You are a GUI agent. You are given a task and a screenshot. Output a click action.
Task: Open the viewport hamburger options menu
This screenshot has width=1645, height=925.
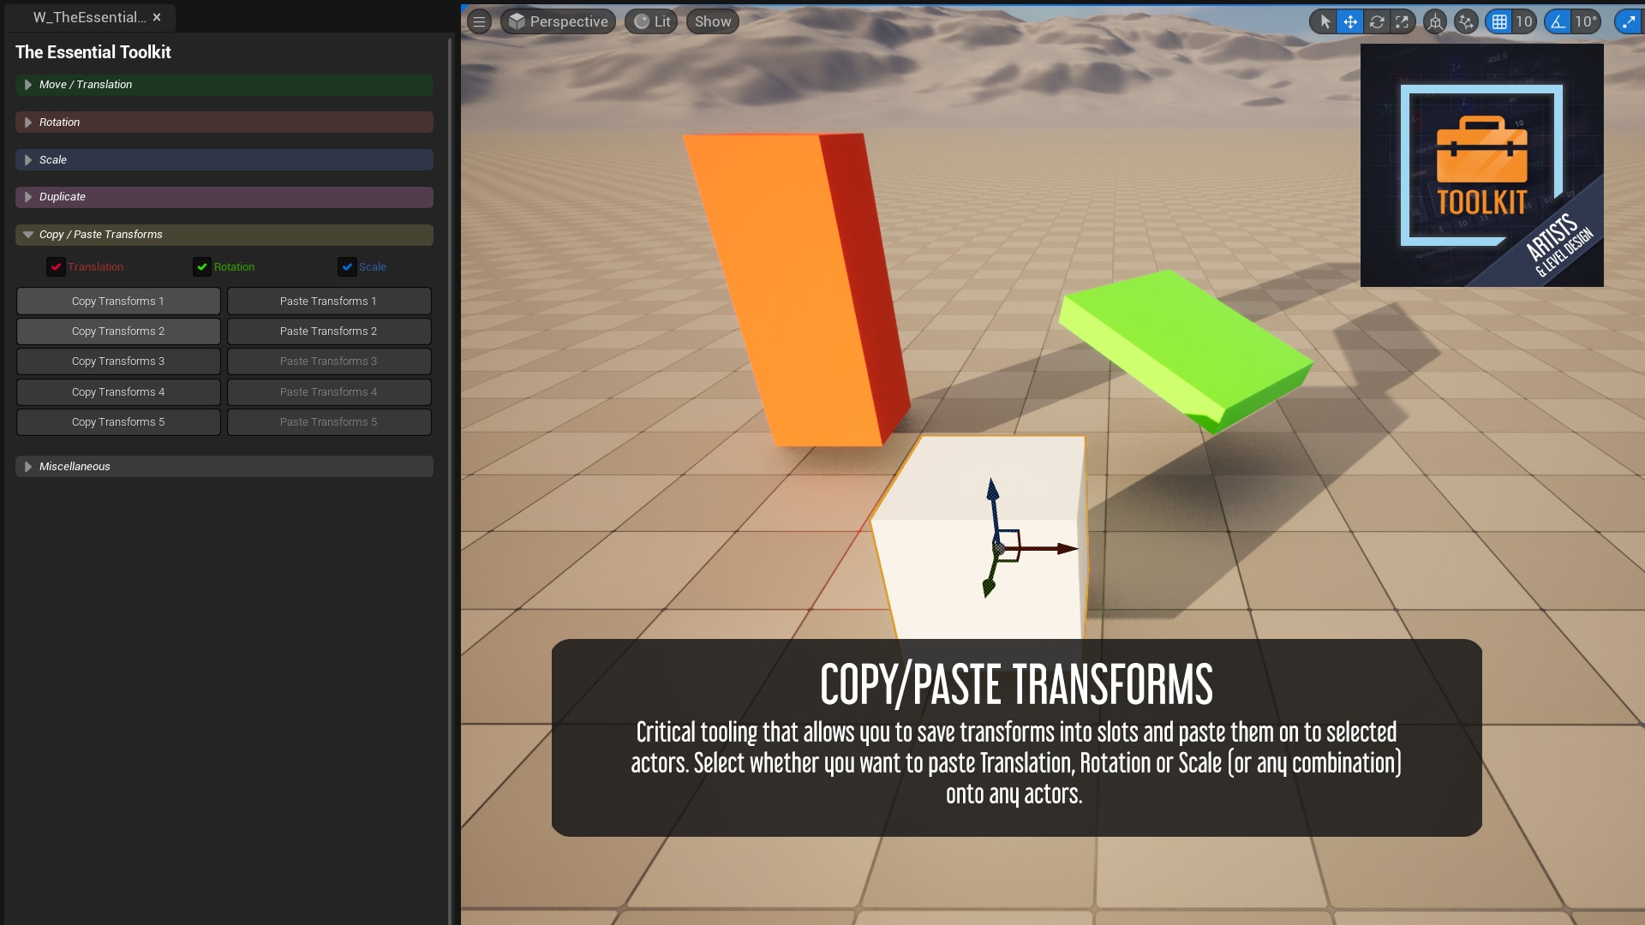(480, 21)
